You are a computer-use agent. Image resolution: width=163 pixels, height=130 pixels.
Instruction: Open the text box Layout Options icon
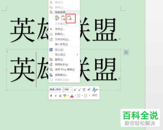click(x=126, y=52)
